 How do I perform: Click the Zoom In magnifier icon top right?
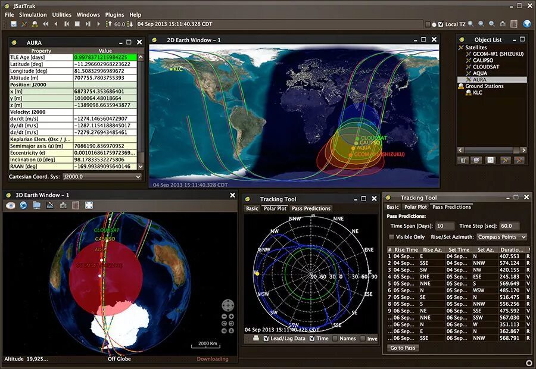(x=470, y=24)
